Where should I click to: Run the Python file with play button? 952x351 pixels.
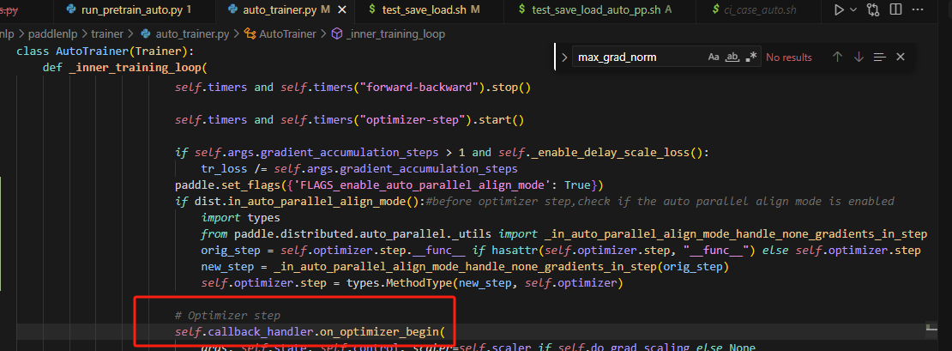point(839,9)
